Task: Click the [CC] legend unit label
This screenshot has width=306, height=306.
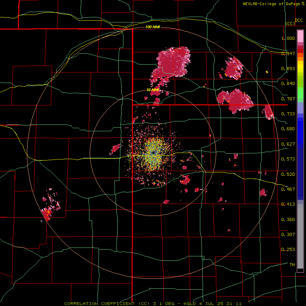Action: 290,23
